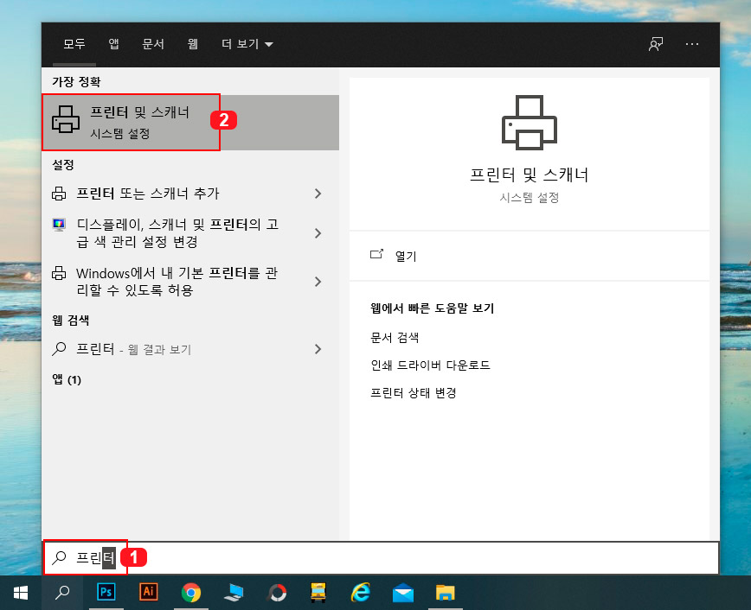Expand the 프린터 웹 결과 보기 chevron
Image resolution: width=751 pixels, height=610 pixels.
pos(319,349)
